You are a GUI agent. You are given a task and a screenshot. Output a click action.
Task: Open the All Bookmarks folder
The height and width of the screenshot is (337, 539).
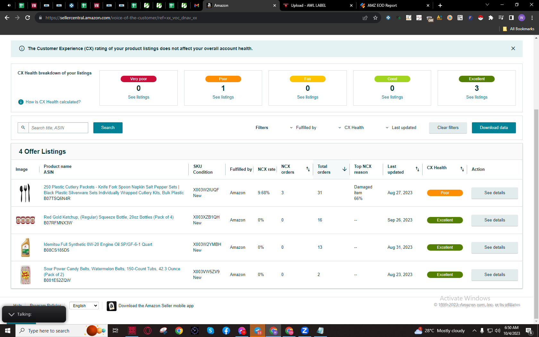519,29
